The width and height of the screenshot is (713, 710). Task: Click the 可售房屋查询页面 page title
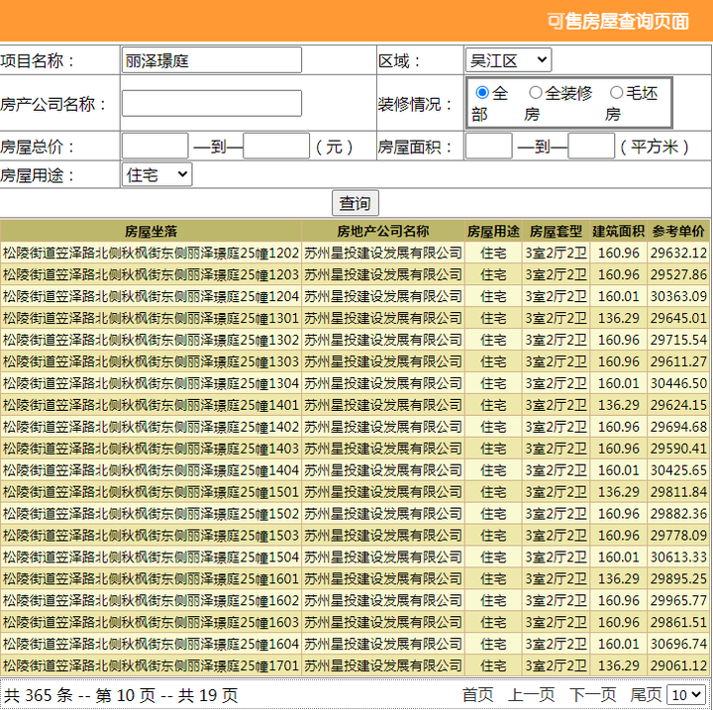click(618, 22)
